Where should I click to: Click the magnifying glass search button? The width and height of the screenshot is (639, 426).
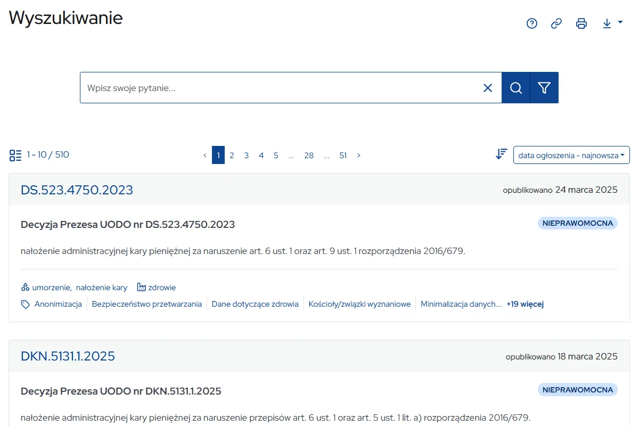(x=515, y=88)
